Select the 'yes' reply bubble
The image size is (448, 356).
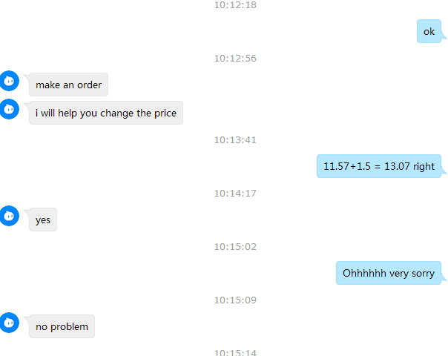tap(43, 220)
